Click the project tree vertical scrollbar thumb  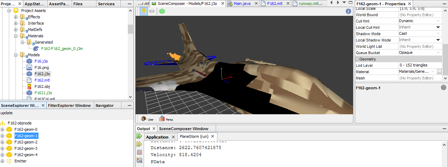pos(130,29)
